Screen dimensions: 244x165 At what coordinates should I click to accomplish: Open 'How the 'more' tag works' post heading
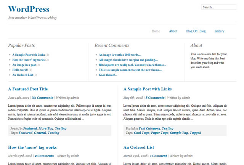[x=32, y=147]
